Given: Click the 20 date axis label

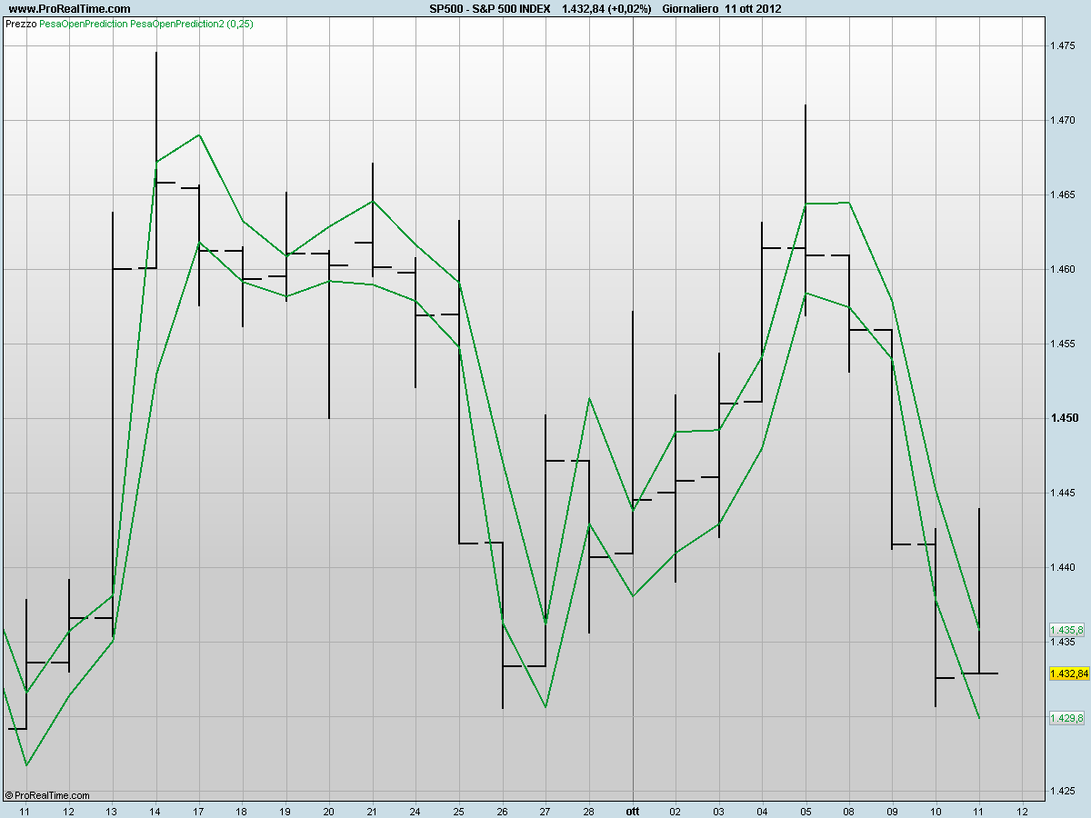Looking at the screenshot, I should tap(328, 810).
